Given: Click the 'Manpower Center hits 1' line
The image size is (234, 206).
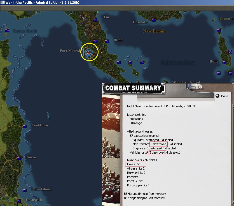Looking at the screenshot, I should click(x=142, y=160).
